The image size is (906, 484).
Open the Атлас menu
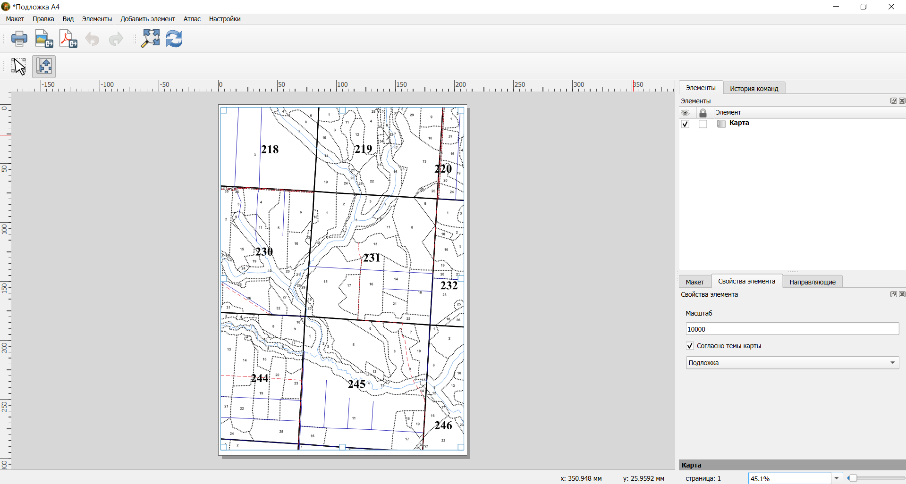coord(192,19)
